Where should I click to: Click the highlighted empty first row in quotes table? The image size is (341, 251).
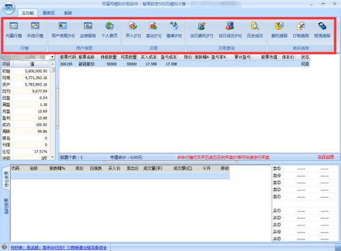[x=120, y=175]
